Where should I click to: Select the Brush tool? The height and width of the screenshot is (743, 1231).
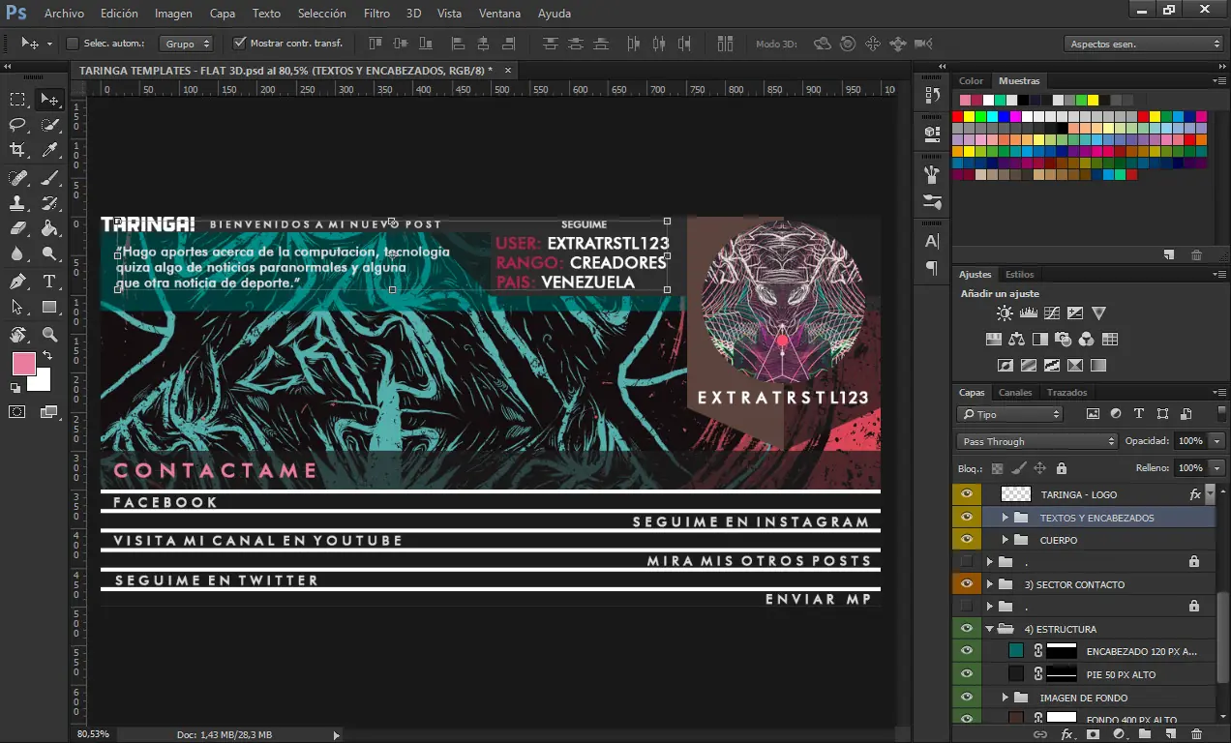[x=49, y=178]
